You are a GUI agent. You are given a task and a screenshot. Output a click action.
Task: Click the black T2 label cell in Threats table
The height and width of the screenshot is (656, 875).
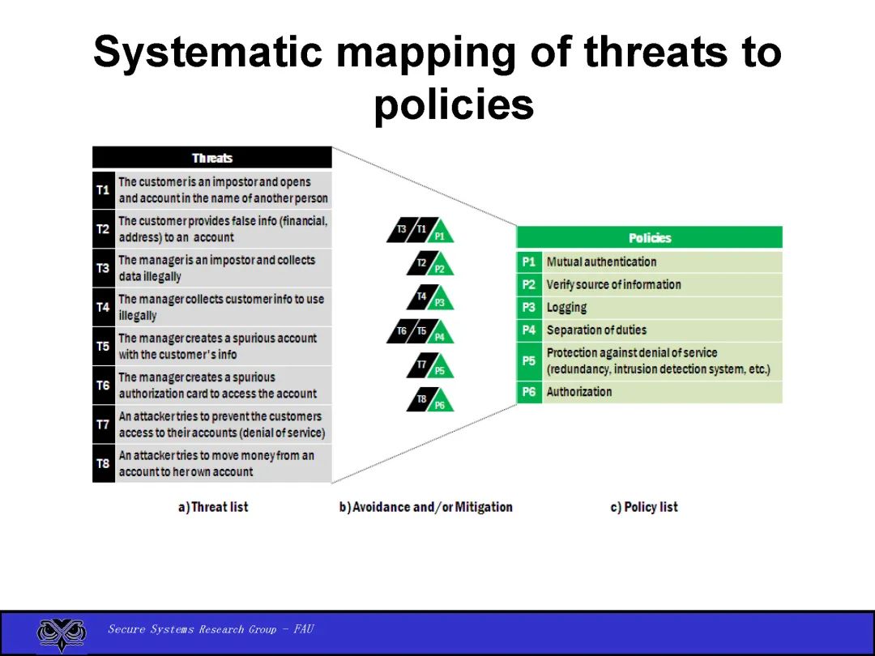(x=103, y=229)
